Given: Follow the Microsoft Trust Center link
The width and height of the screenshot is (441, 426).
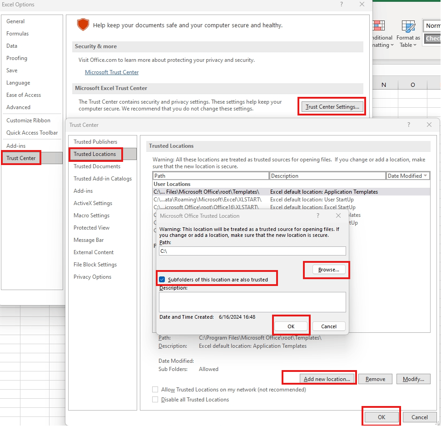Looking at the screenshot, I should (x=112, y=72).
